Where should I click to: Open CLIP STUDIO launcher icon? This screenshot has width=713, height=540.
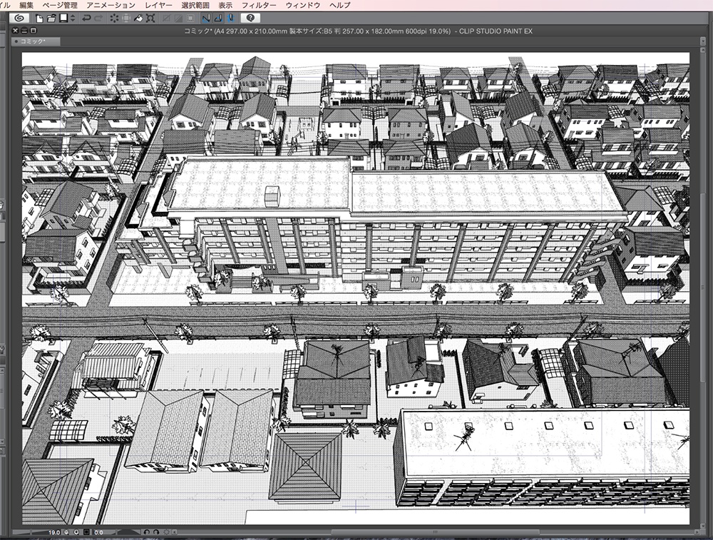(19, 19)
